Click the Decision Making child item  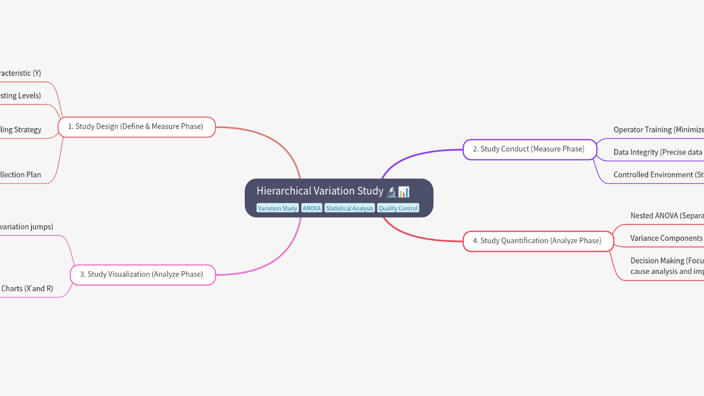click(x=667, y=266)
